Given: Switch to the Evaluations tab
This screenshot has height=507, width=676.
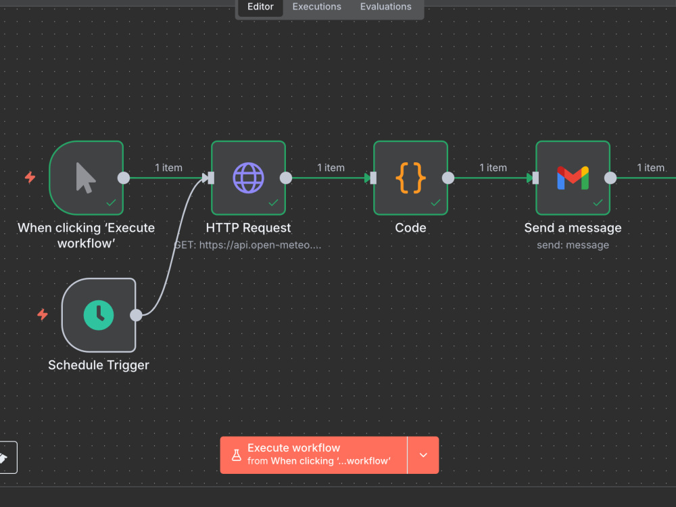Looking at the screenshot, I should coord(386,7).
